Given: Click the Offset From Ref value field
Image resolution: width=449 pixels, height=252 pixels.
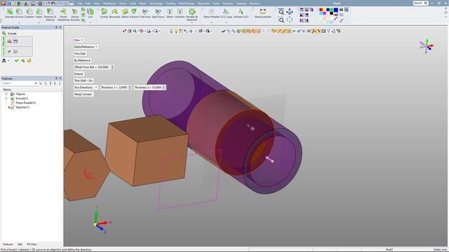Looking at the screenshot, I should 94,67.
